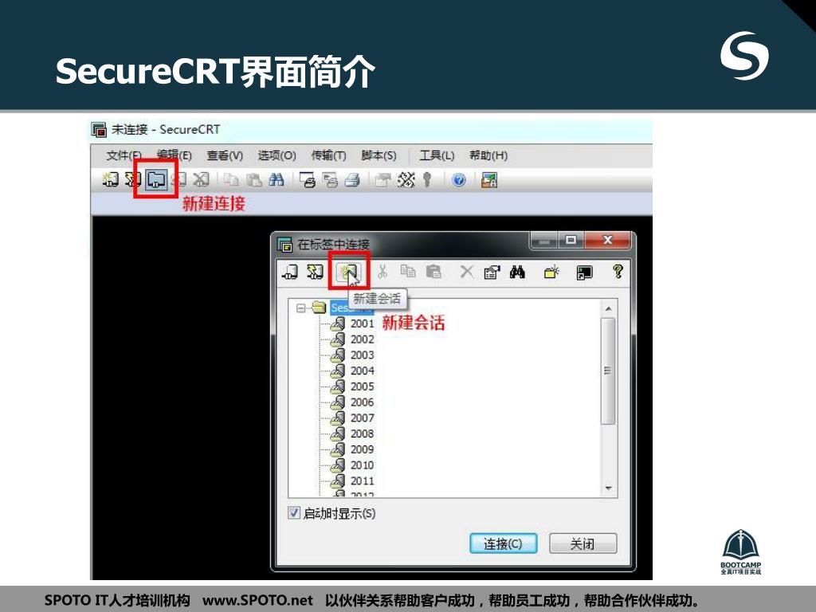Click the Paste icon in the main toolbar

(x=254, y=180)
